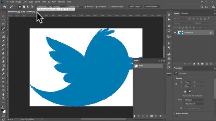
Task: Click Stroke path with brush button
Action: click(x=138, y=116)
